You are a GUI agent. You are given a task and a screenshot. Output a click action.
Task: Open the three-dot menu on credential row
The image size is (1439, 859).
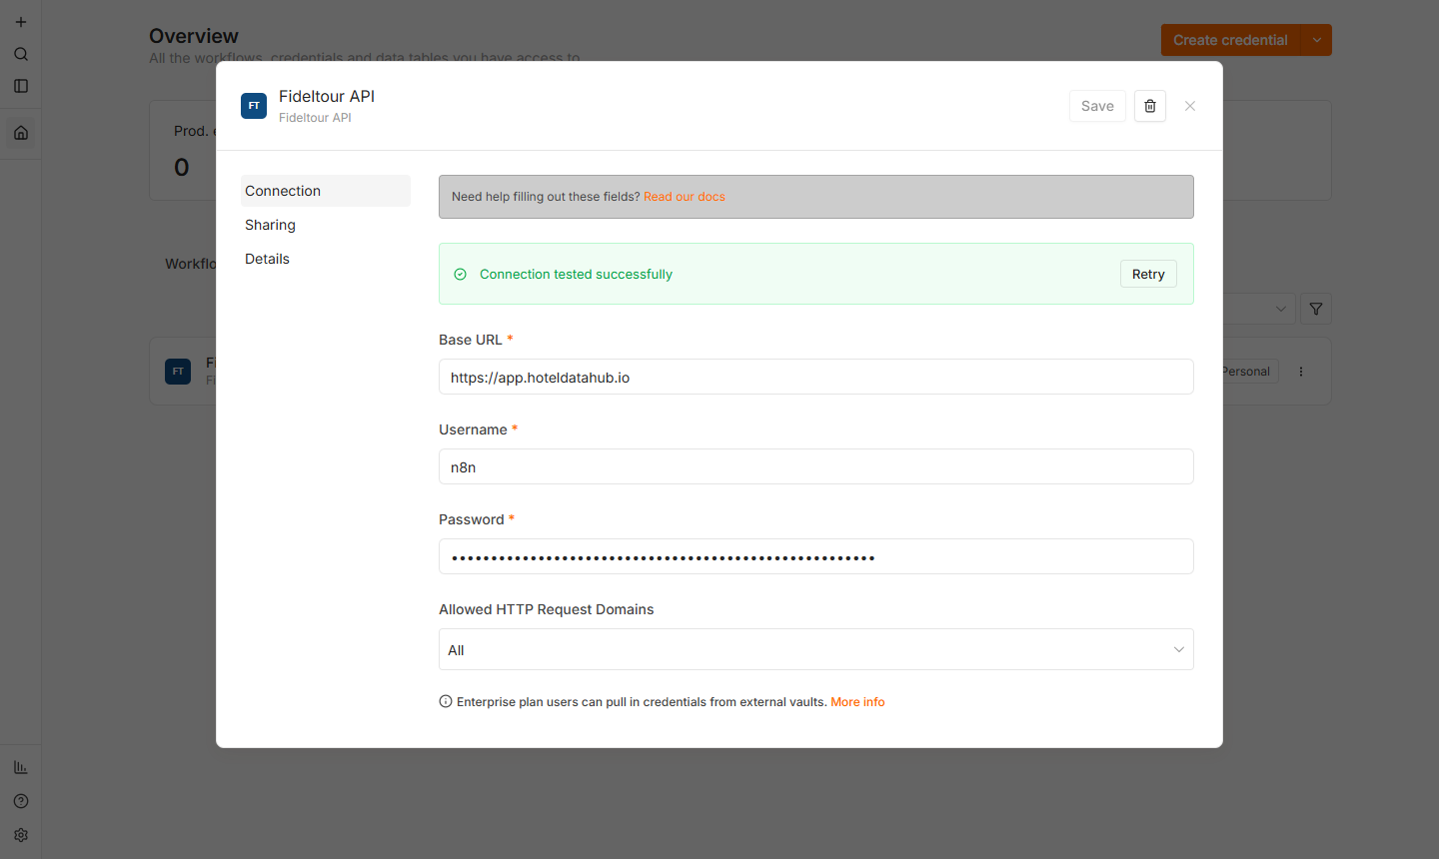(1301, 372)
